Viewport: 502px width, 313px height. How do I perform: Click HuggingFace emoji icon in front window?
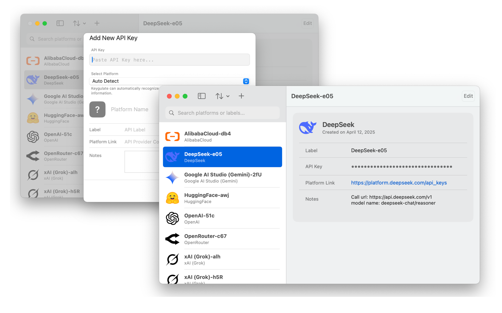coord(172,198)
